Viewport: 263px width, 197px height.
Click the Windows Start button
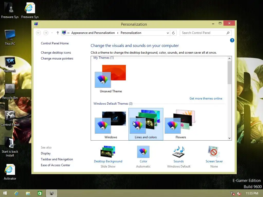pyautogui.click(x=5, y=193)
